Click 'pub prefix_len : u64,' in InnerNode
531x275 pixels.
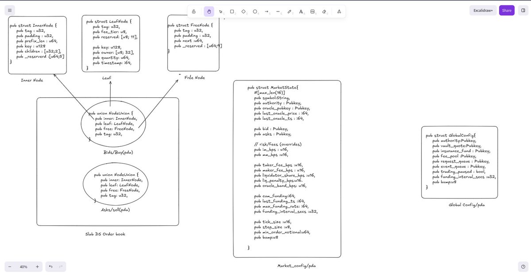(x=37, y=41)
